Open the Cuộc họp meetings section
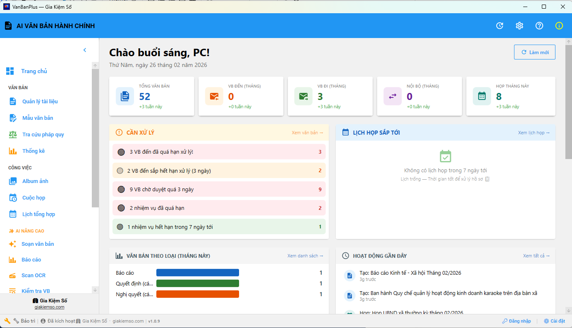Viewport: 572px width, 328px height. click(x=34, y=197)
